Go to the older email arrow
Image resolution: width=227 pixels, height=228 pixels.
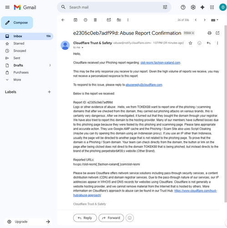[205, 20]
